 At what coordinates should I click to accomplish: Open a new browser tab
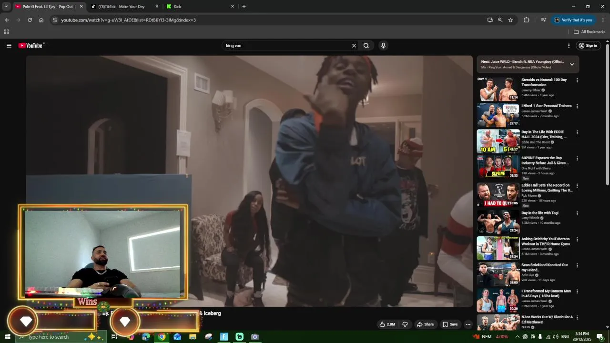(x=244, y=7)
